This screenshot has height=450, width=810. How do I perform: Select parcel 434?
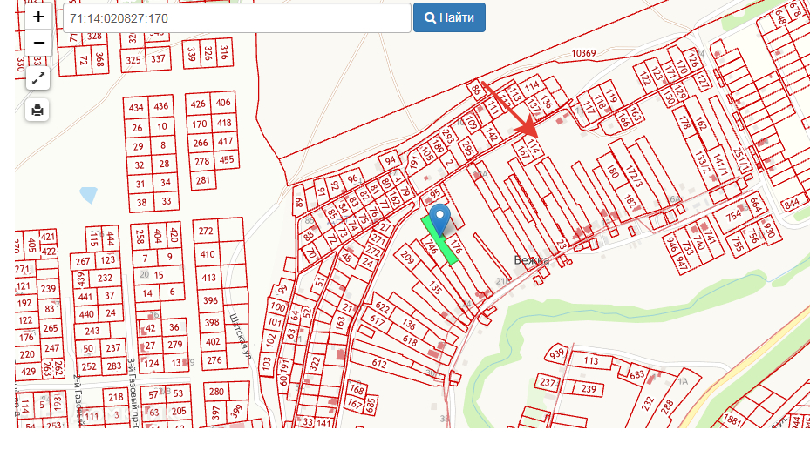(136, 108)
